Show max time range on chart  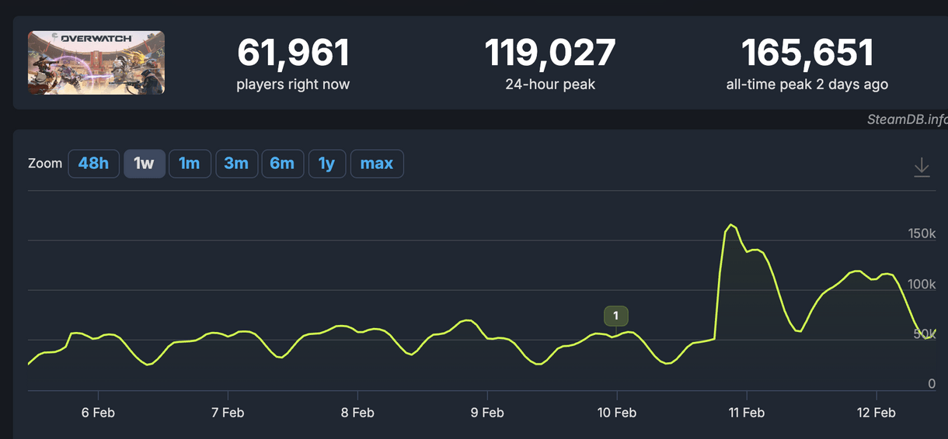[377, 164]
